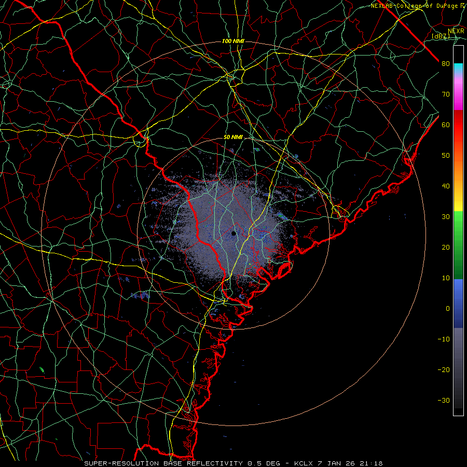Screen dimensions: 467x467
Task: Click the 40 value on the dBZ scale
Action: coord(446,186)
